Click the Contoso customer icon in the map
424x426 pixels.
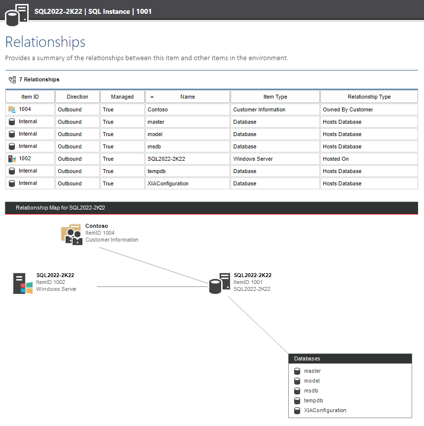(72, 234)
